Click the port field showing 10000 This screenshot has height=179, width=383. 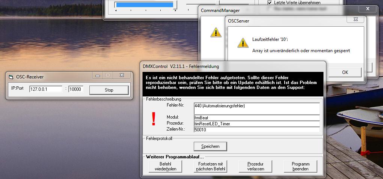point(75,89)
